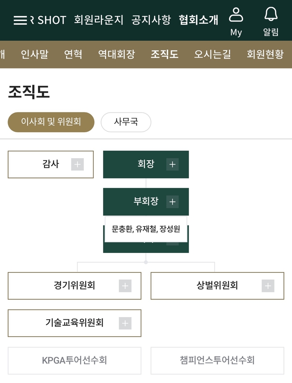Image resolution: width=292 pixels, height=383 pixels.
Task: Open the hamburger menu
Action: pos(20,20)
